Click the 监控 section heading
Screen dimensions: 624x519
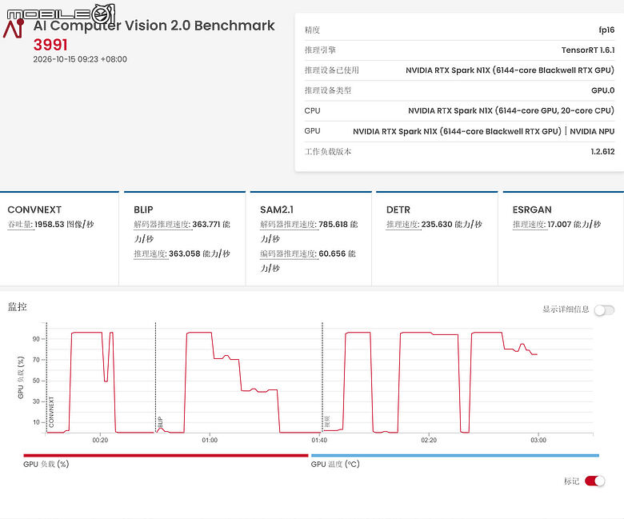click(17, 306)
